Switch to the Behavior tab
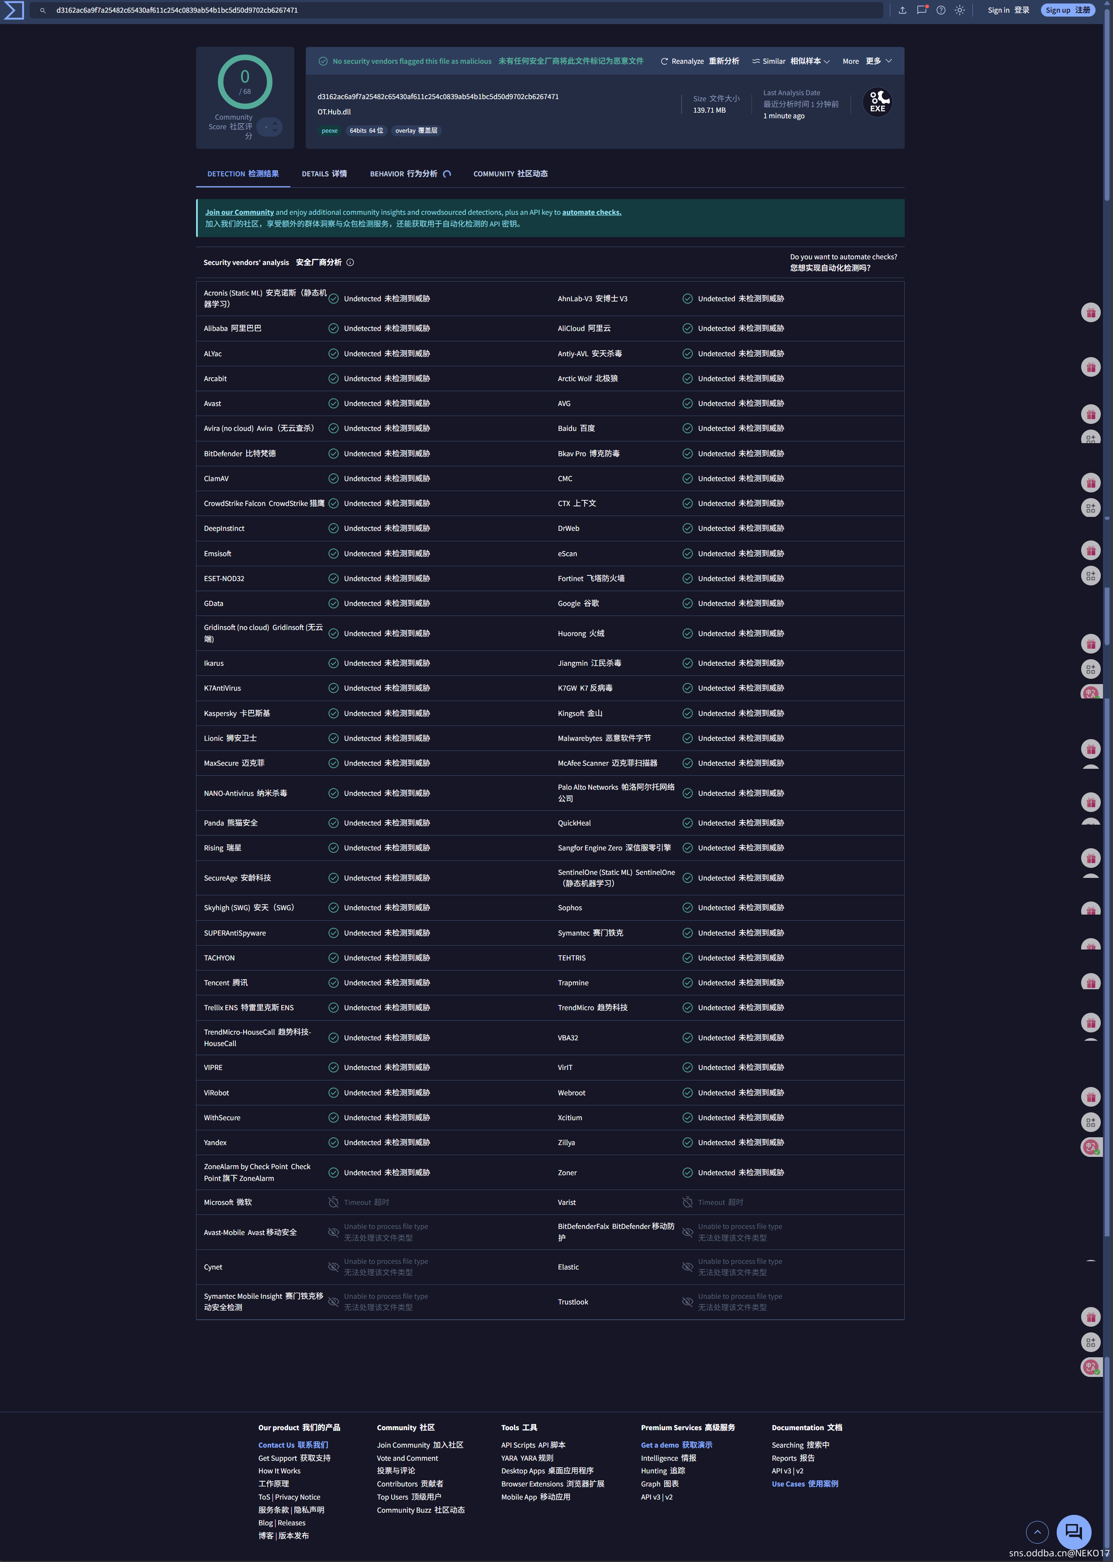Screen dimensions: 1113x1562 click(403, 174)
